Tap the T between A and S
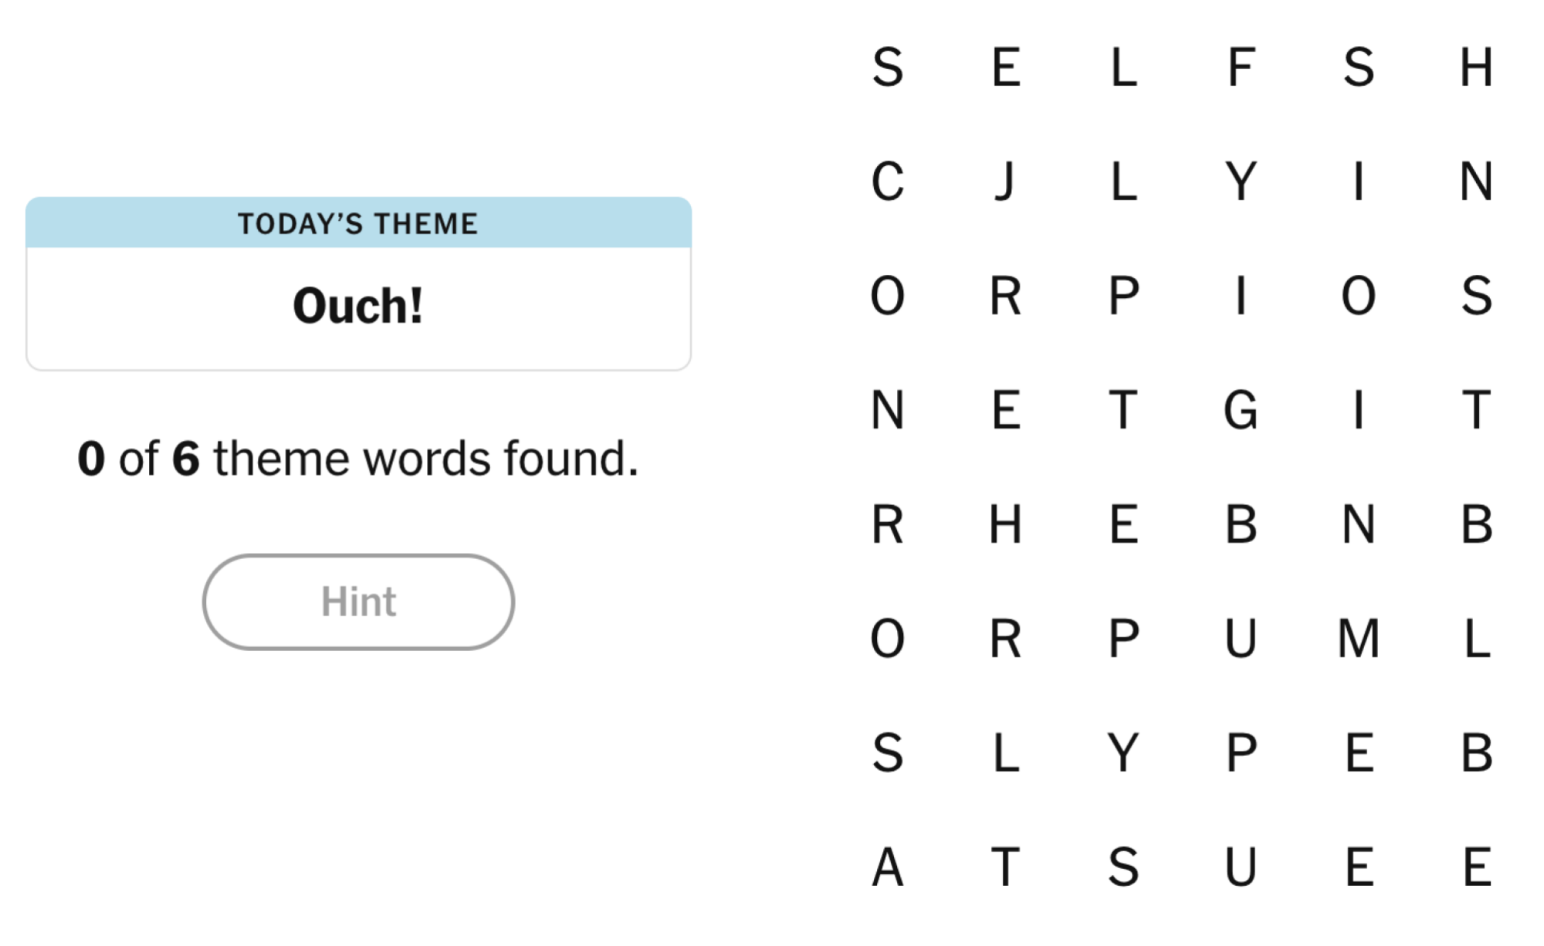The height and width of the screenshot is (946, 1544). pos(1005,867)
